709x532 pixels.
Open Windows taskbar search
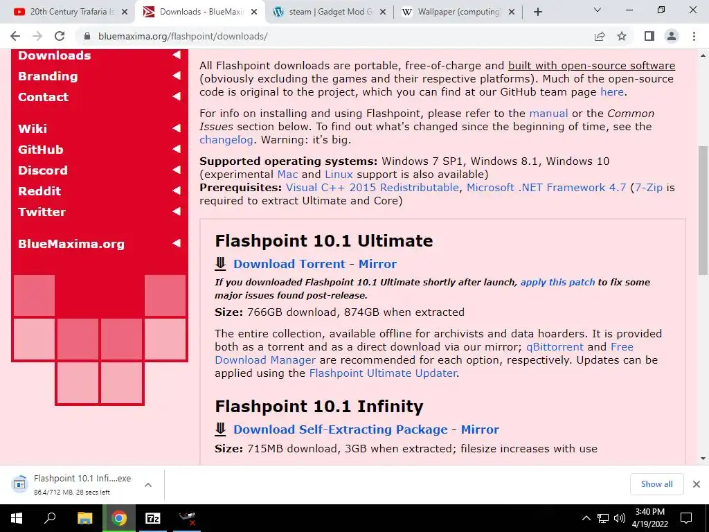point(50,518)
